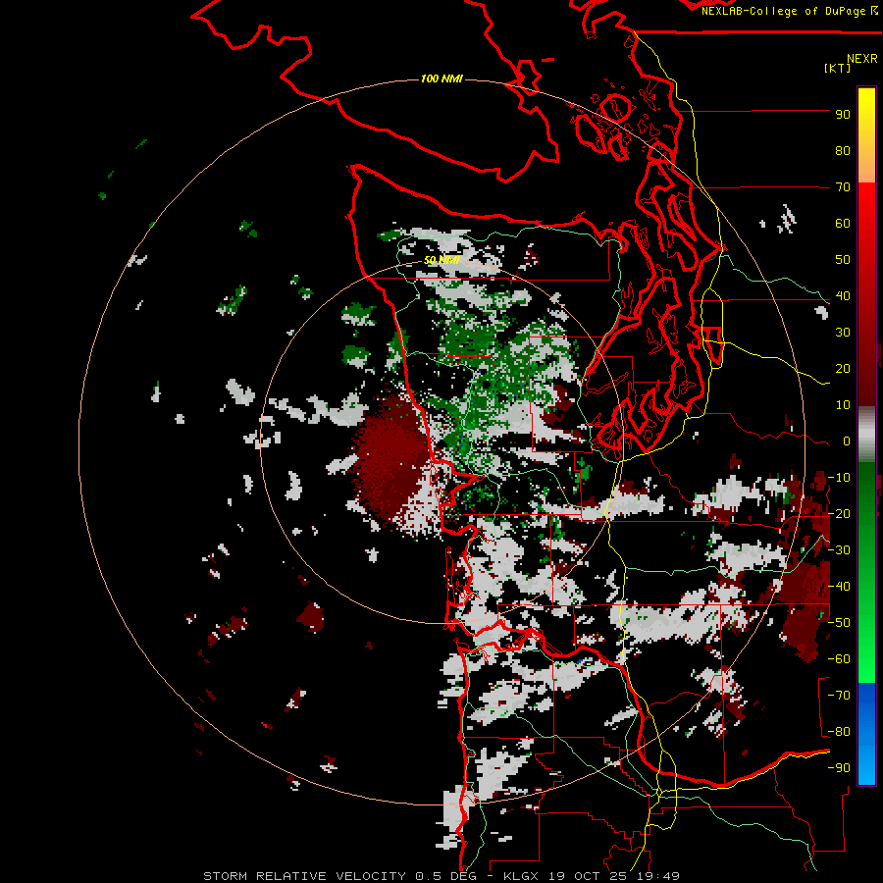The height and width of the screenshot is (883, 883).
Task: Click the STORM RELATIVE VELOCITY product title
Action: pos(304,876)
